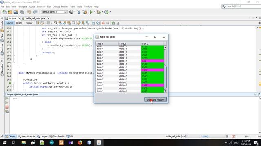The height and width of the screenshot is (146, 261).
Task: Click the globe browser icon in the toolbar
Action: (x=71, y=12)
